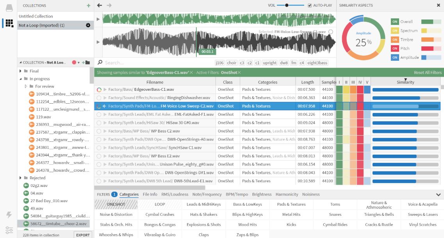Filter by Pads & Textures category
Viewport: 444px width, 238px height.
291,204
